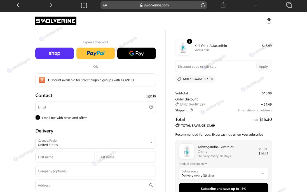Click the Express checkout label

[x=95, y=42]
